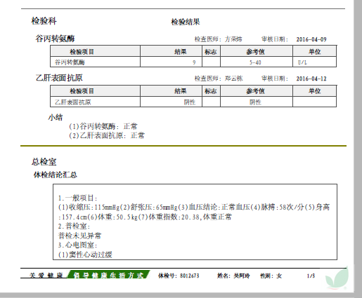Click the reference value 5-40 cell
The width and height of the screenshot is (362, 298).
tap(257, 62)
